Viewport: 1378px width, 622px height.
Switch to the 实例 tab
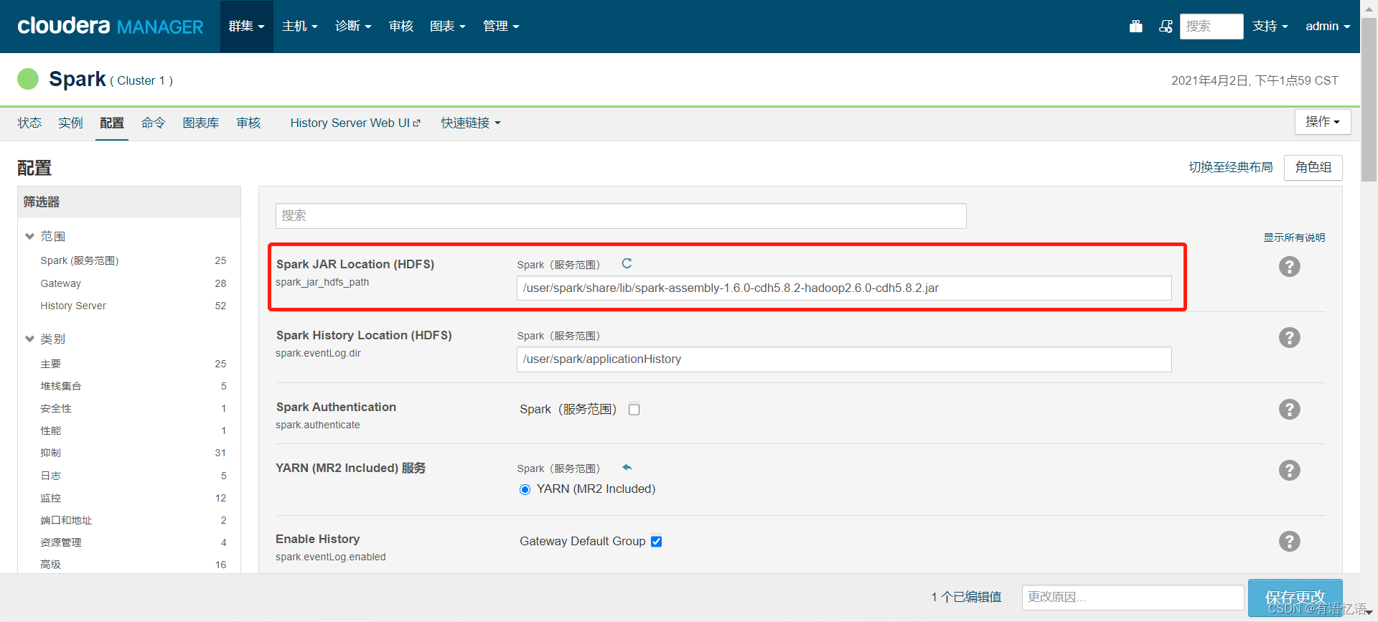70,123
